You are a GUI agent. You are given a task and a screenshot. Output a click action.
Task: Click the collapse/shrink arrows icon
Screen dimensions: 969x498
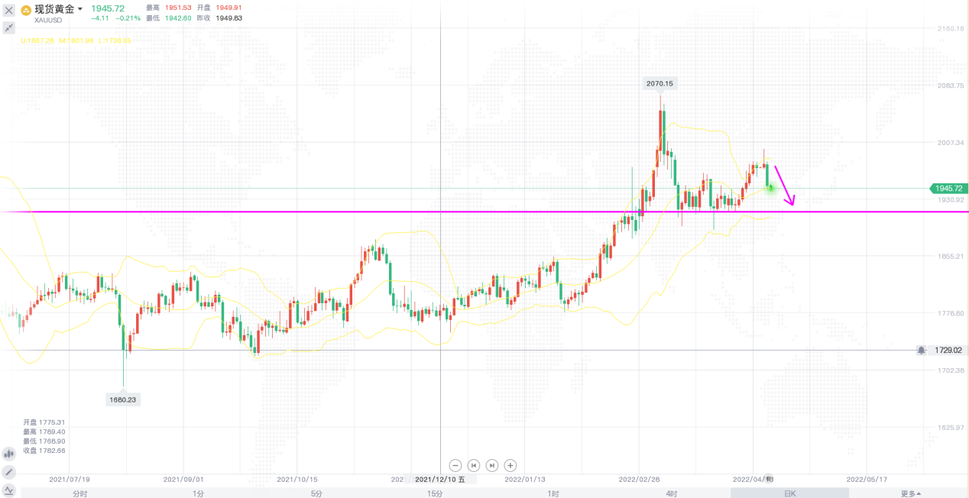pyautogui.click(x=9, y=27)
